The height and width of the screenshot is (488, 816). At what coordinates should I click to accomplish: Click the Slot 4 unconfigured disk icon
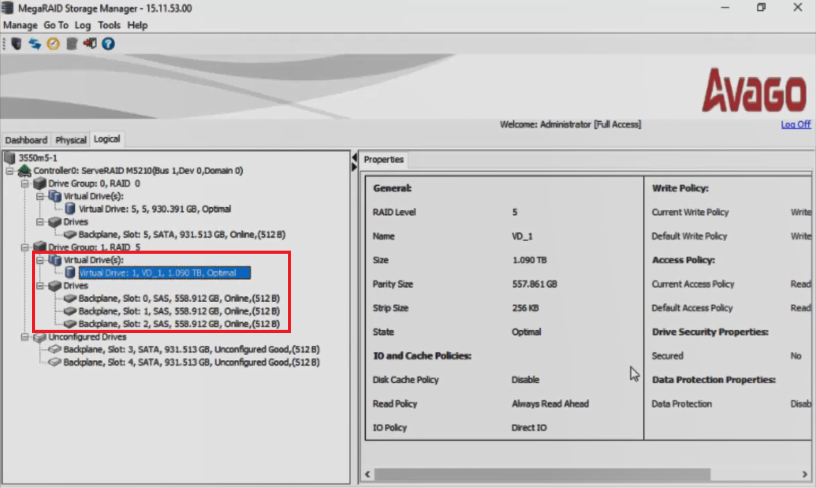point(55,362)
